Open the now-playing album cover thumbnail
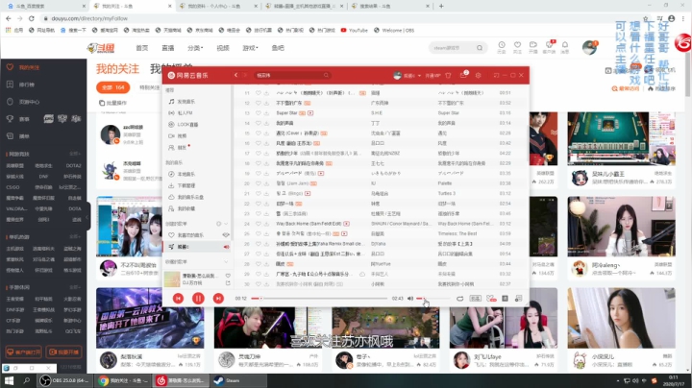The width and height of the screenshot is (692, 388). (172, 279)
